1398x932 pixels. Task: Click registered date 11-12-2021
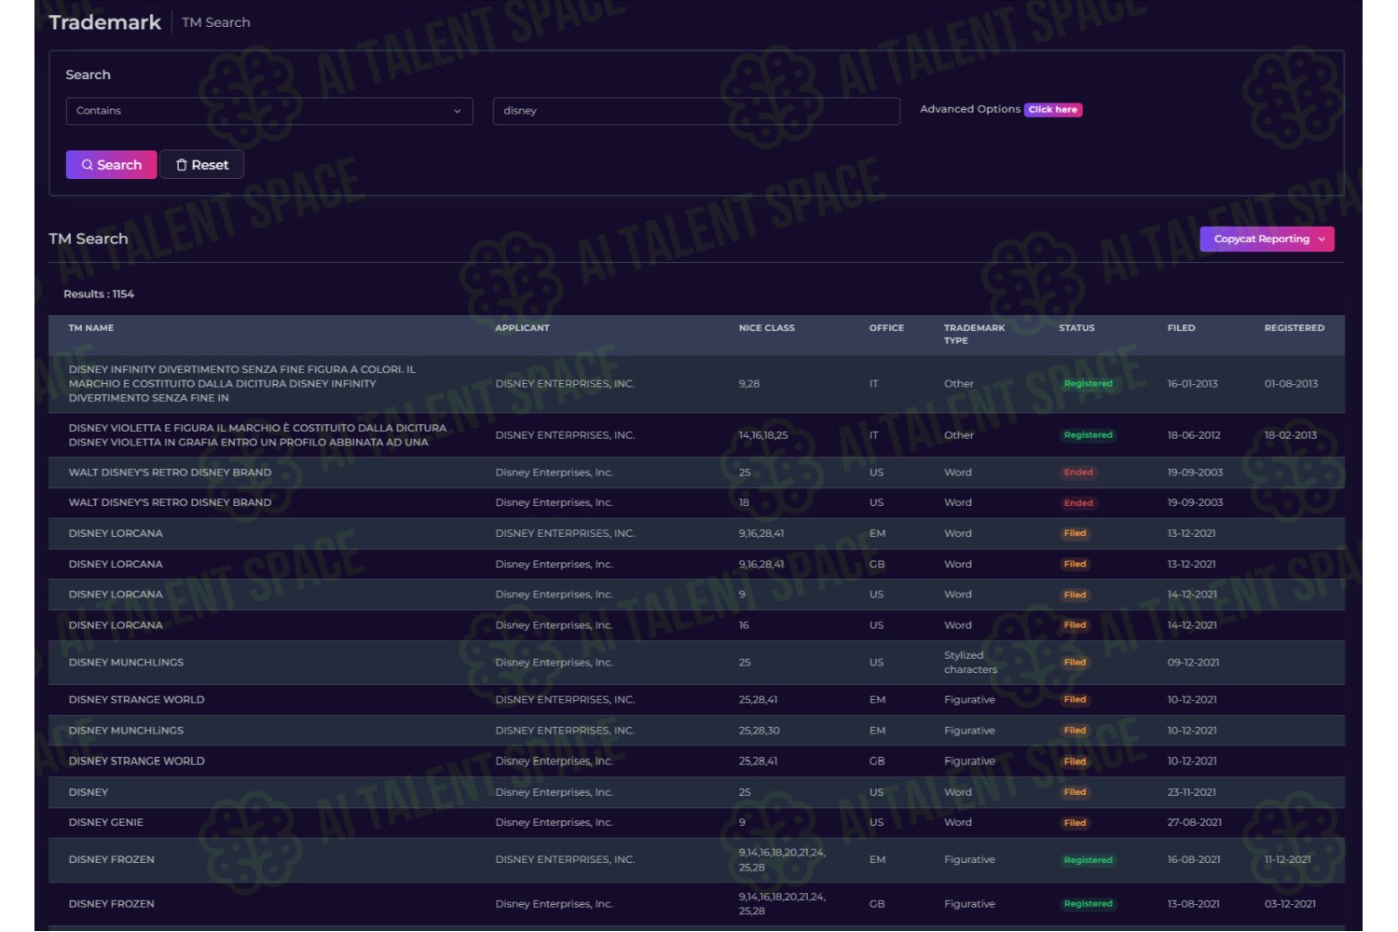click(1287, 860)
